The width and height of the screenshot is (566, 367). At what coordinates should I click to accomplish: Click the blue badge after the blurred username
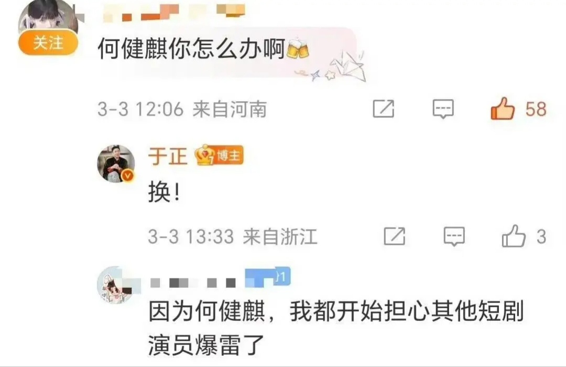click(267, 277)
